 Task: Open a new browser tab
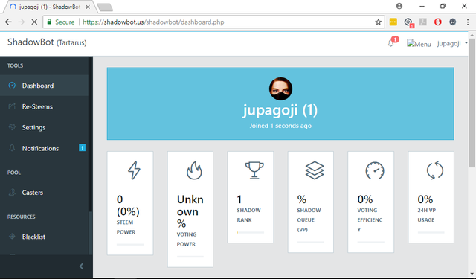pos(106,7)
